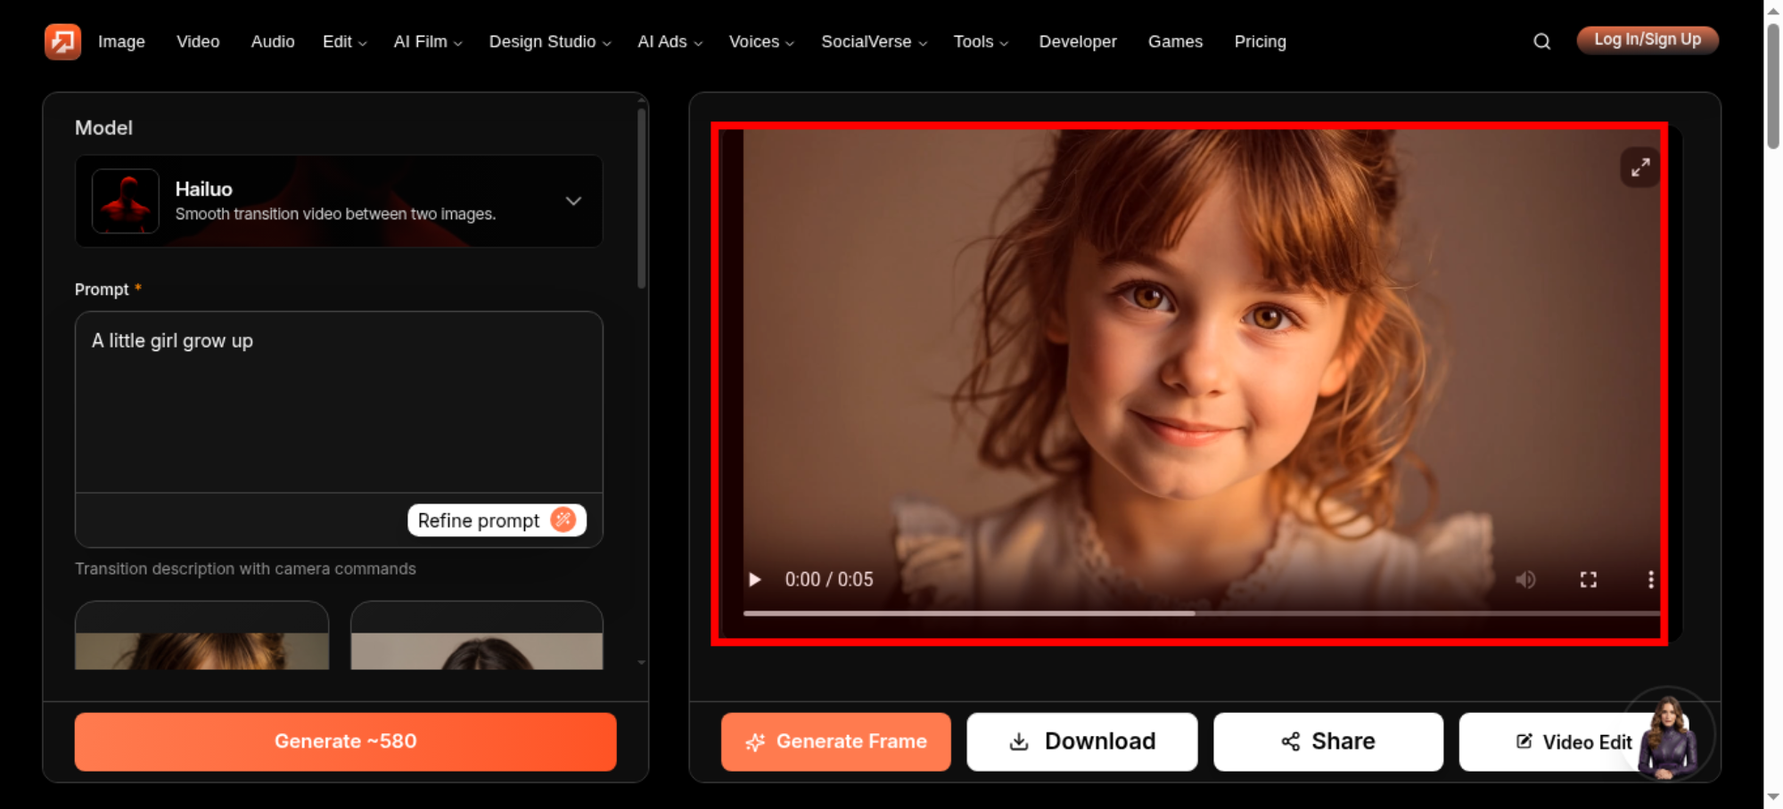Click Generate ~580 button
Screen dimensions: 1783x809
click(345, 741)
